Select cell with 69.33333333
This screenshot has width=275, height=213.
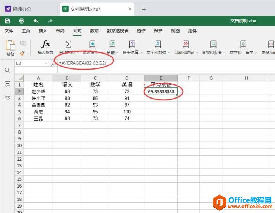coord(161,92)
